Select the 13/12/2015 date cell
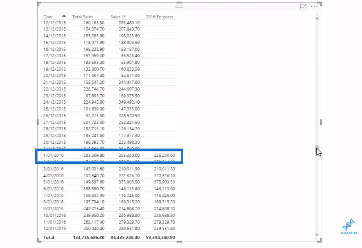 coord(55,29)
